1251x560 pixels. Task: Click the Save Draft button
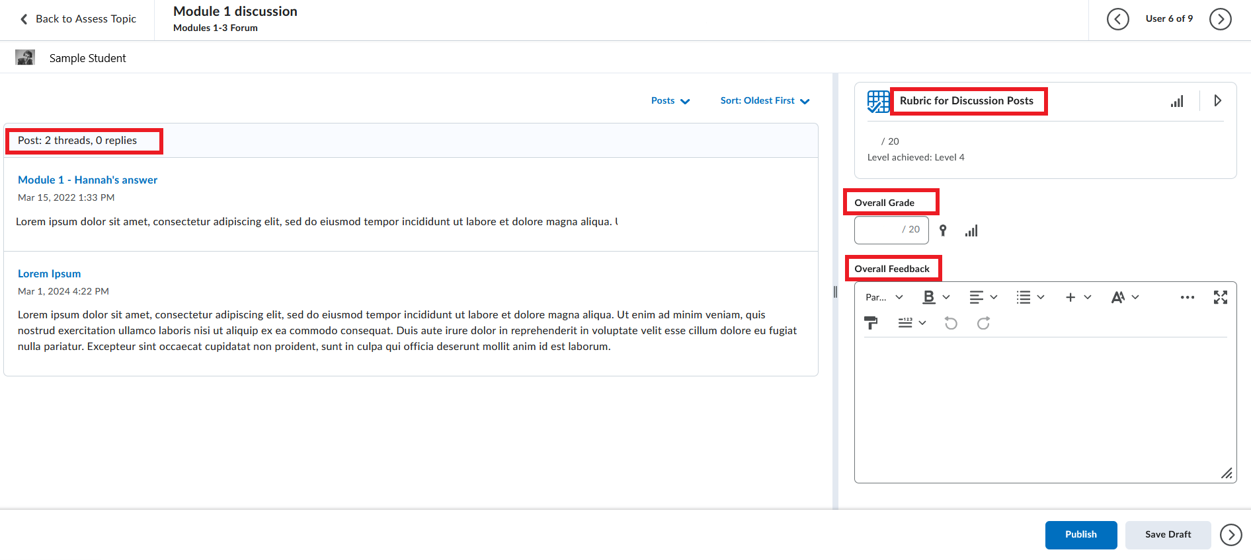(1168, 535)
